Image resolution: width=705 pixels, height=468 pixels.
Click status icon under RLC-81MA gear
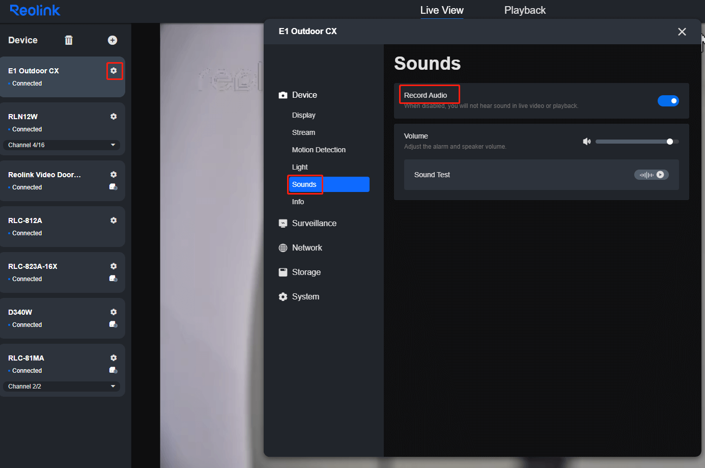pos(114,370)
